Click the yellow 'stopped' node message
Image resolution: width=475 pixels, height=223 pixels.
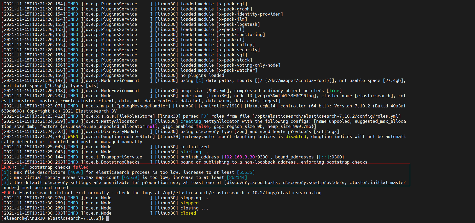click(189, 203)
